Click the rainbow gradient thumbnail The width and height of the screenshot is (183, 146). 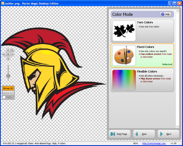pos(124,80)
